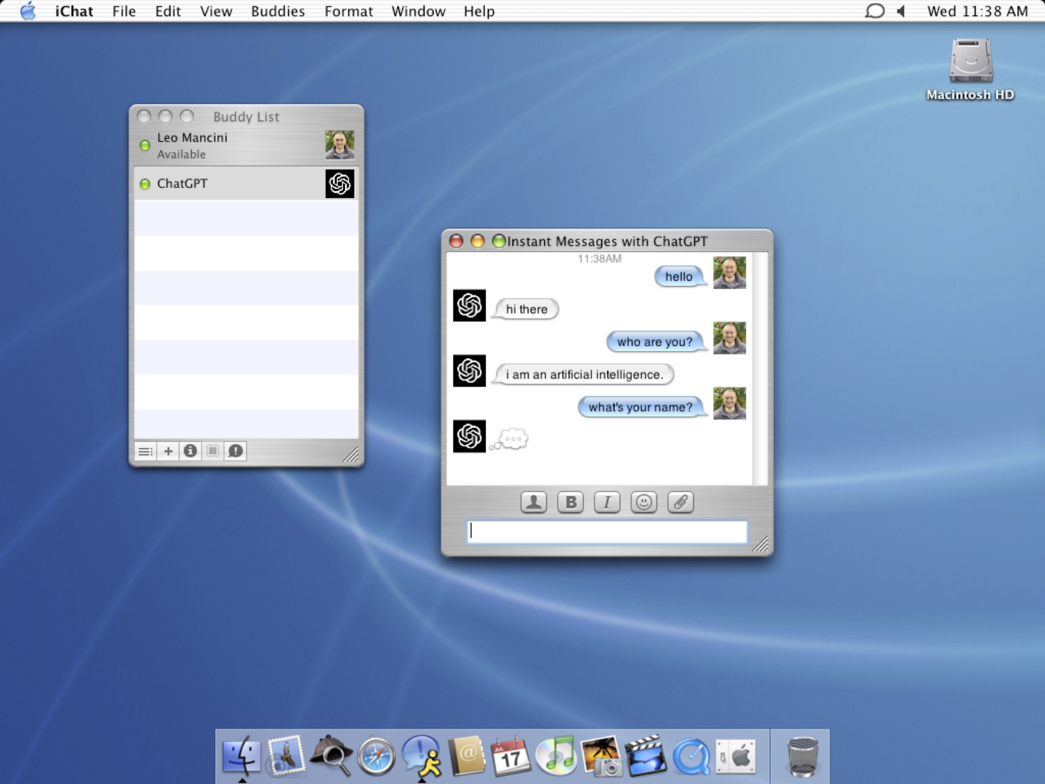Click the 'hi there' message bubble
Image resolution: width=1045 pixels, height=784 pixels.
coord(526,309)
